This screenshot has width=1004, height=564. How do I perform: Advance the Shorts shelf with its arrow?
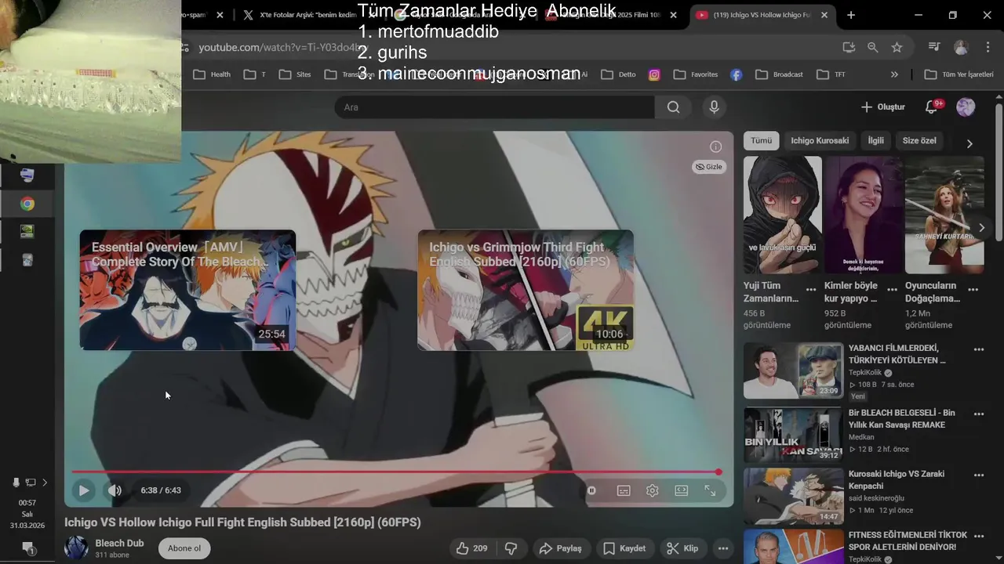(x=981, y=227)
